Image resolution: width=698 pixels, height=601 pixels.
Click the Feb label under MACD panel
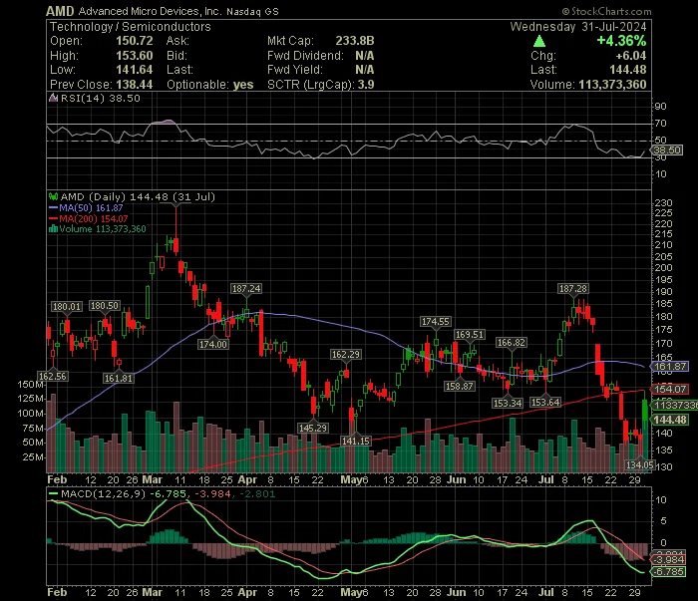pyautogui.click(x=57, y=593)
